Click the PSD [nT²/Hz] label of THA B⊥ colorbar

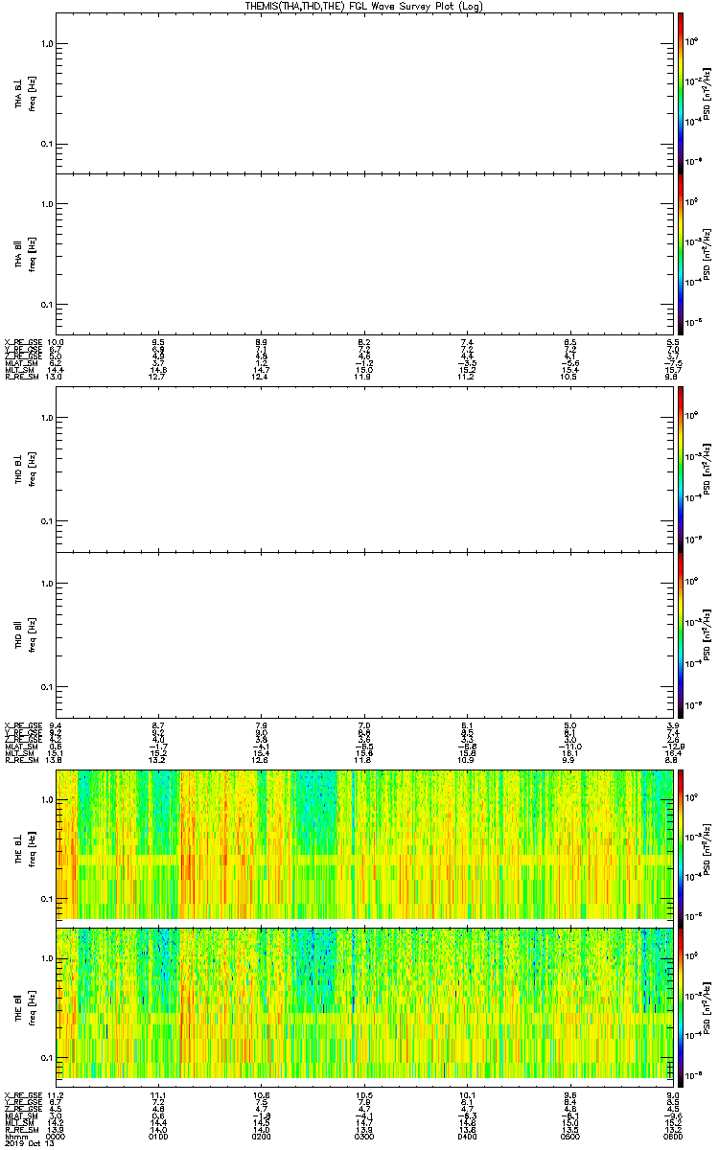coord(707,93)
